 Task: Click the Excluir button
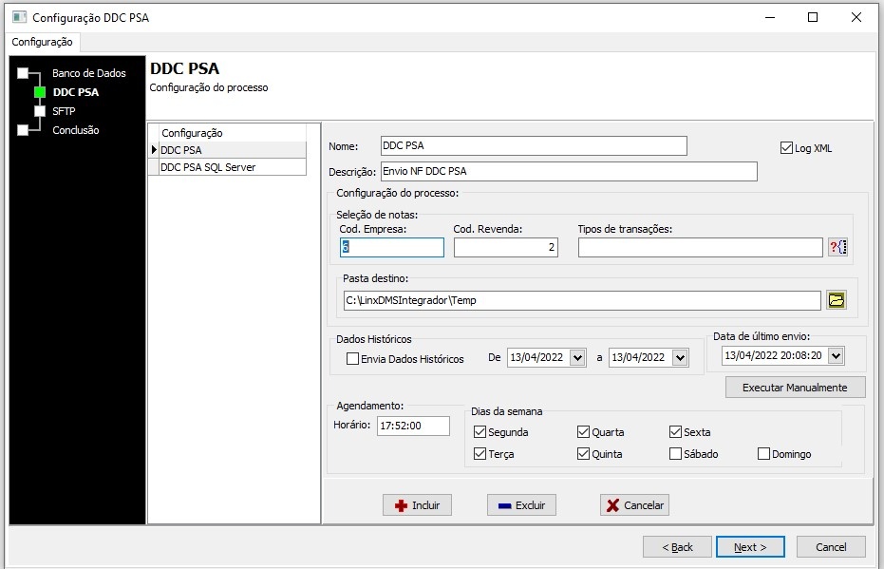click(521, 505)
